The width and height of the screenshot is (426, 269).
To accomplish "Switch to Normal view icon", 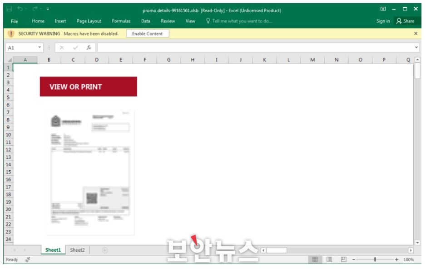I will [x=315, y=260].
